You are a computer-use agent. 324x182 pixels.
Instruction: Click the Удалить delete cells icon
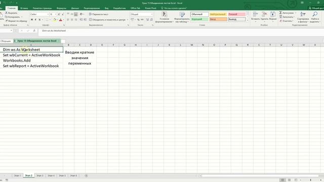click(x=264, y=15)
